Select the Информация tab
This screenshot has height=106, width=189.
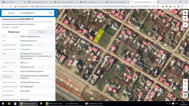pyautogui.click(x=14, y=32)
